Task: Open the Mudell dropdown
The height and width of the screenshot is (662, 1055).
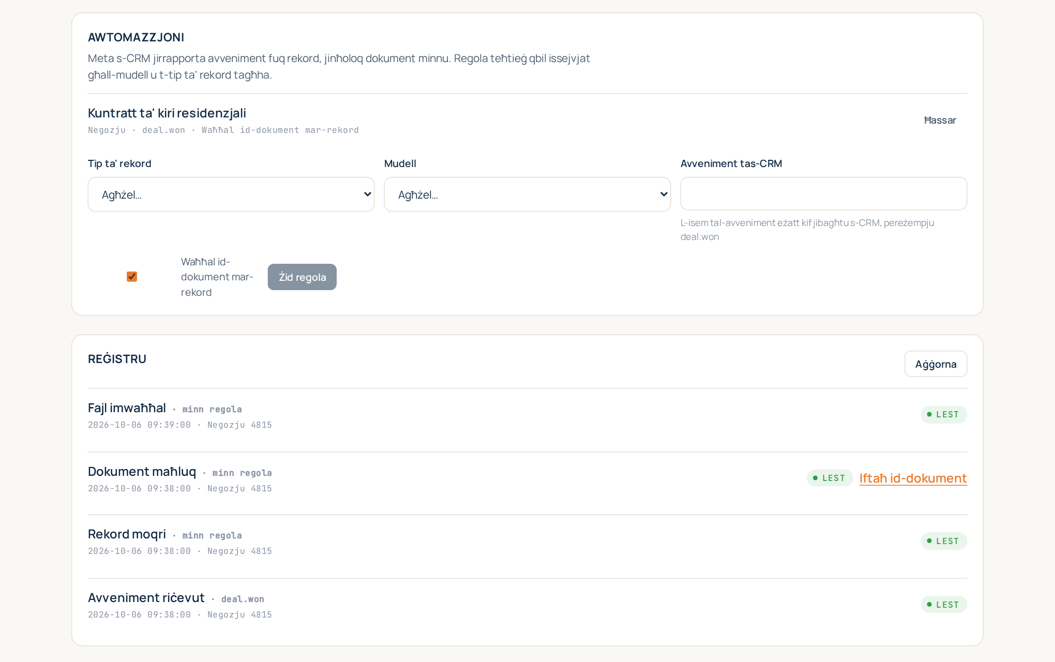Action: tap(527, 194)
